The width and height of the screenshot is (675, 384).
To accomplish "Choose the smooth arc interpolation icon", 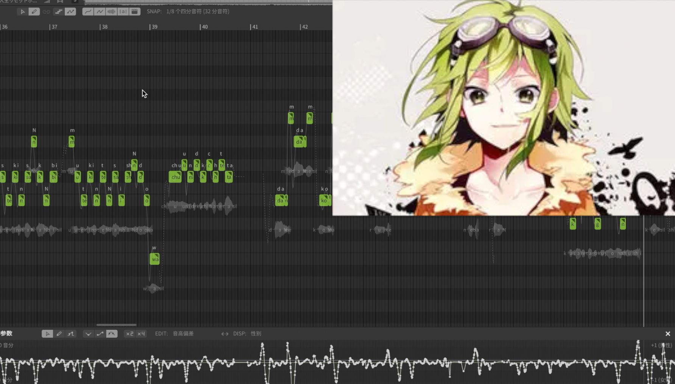I will (112, 334).
